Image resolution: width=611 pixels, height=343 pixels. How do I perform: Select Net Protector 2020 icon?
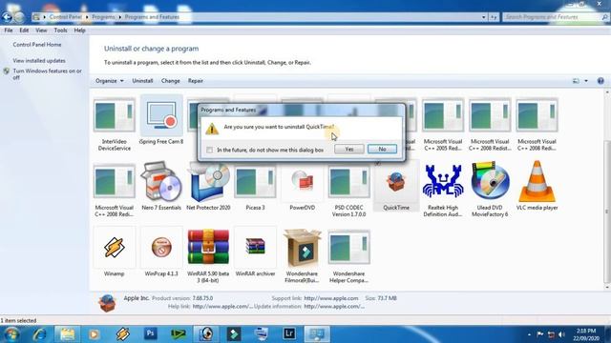(208, 182)
